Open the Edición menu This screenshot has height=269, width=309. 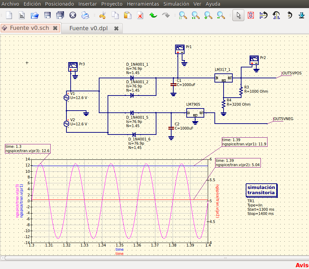click(x=32, y=4)
